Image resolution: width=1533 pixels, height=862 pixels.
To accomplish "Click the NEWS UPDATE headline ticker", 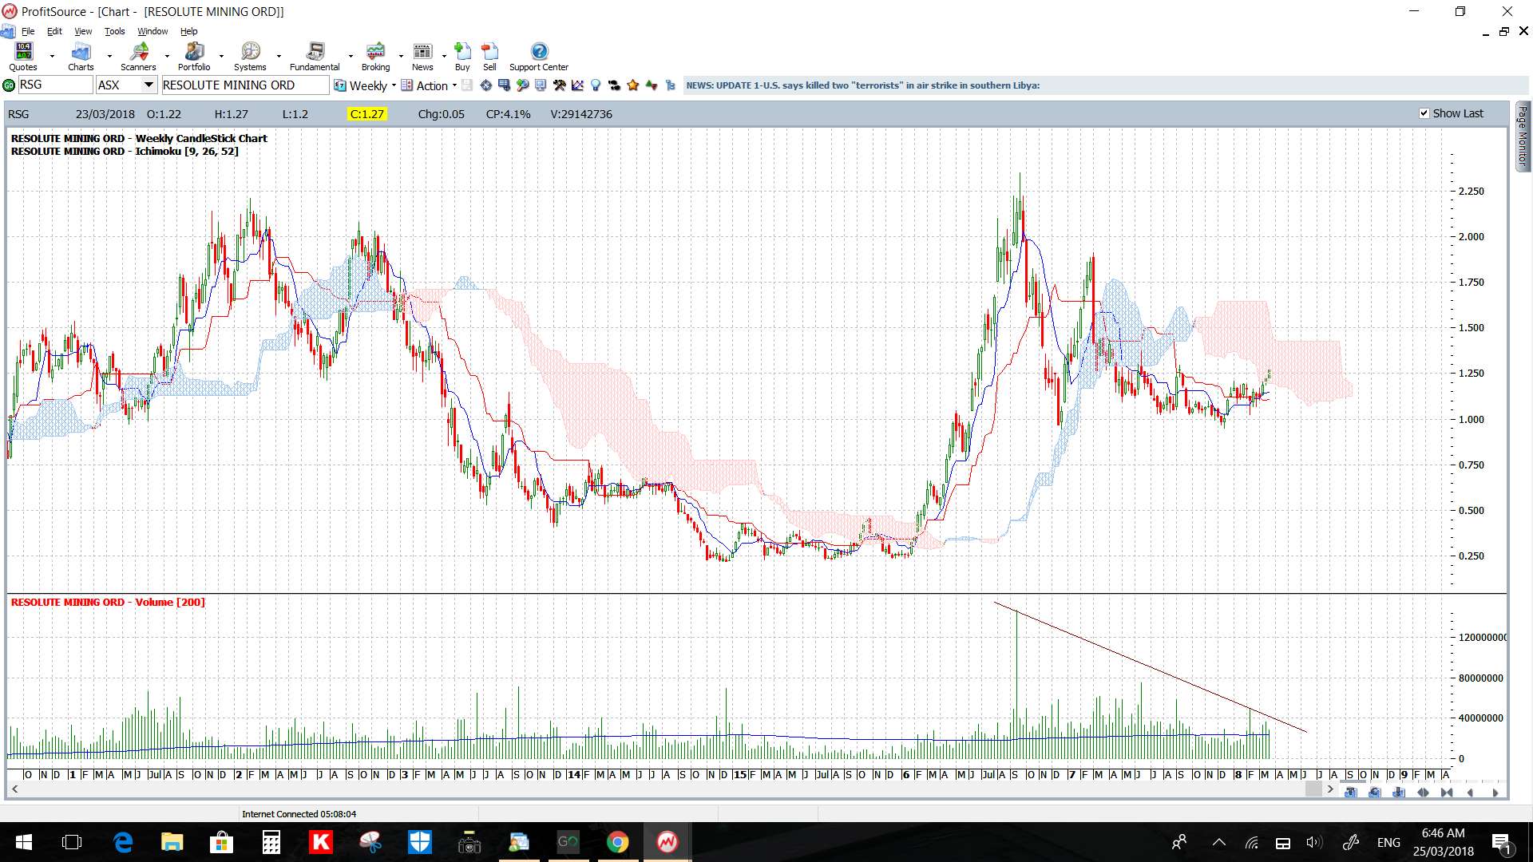I will (x=862, y=85).
